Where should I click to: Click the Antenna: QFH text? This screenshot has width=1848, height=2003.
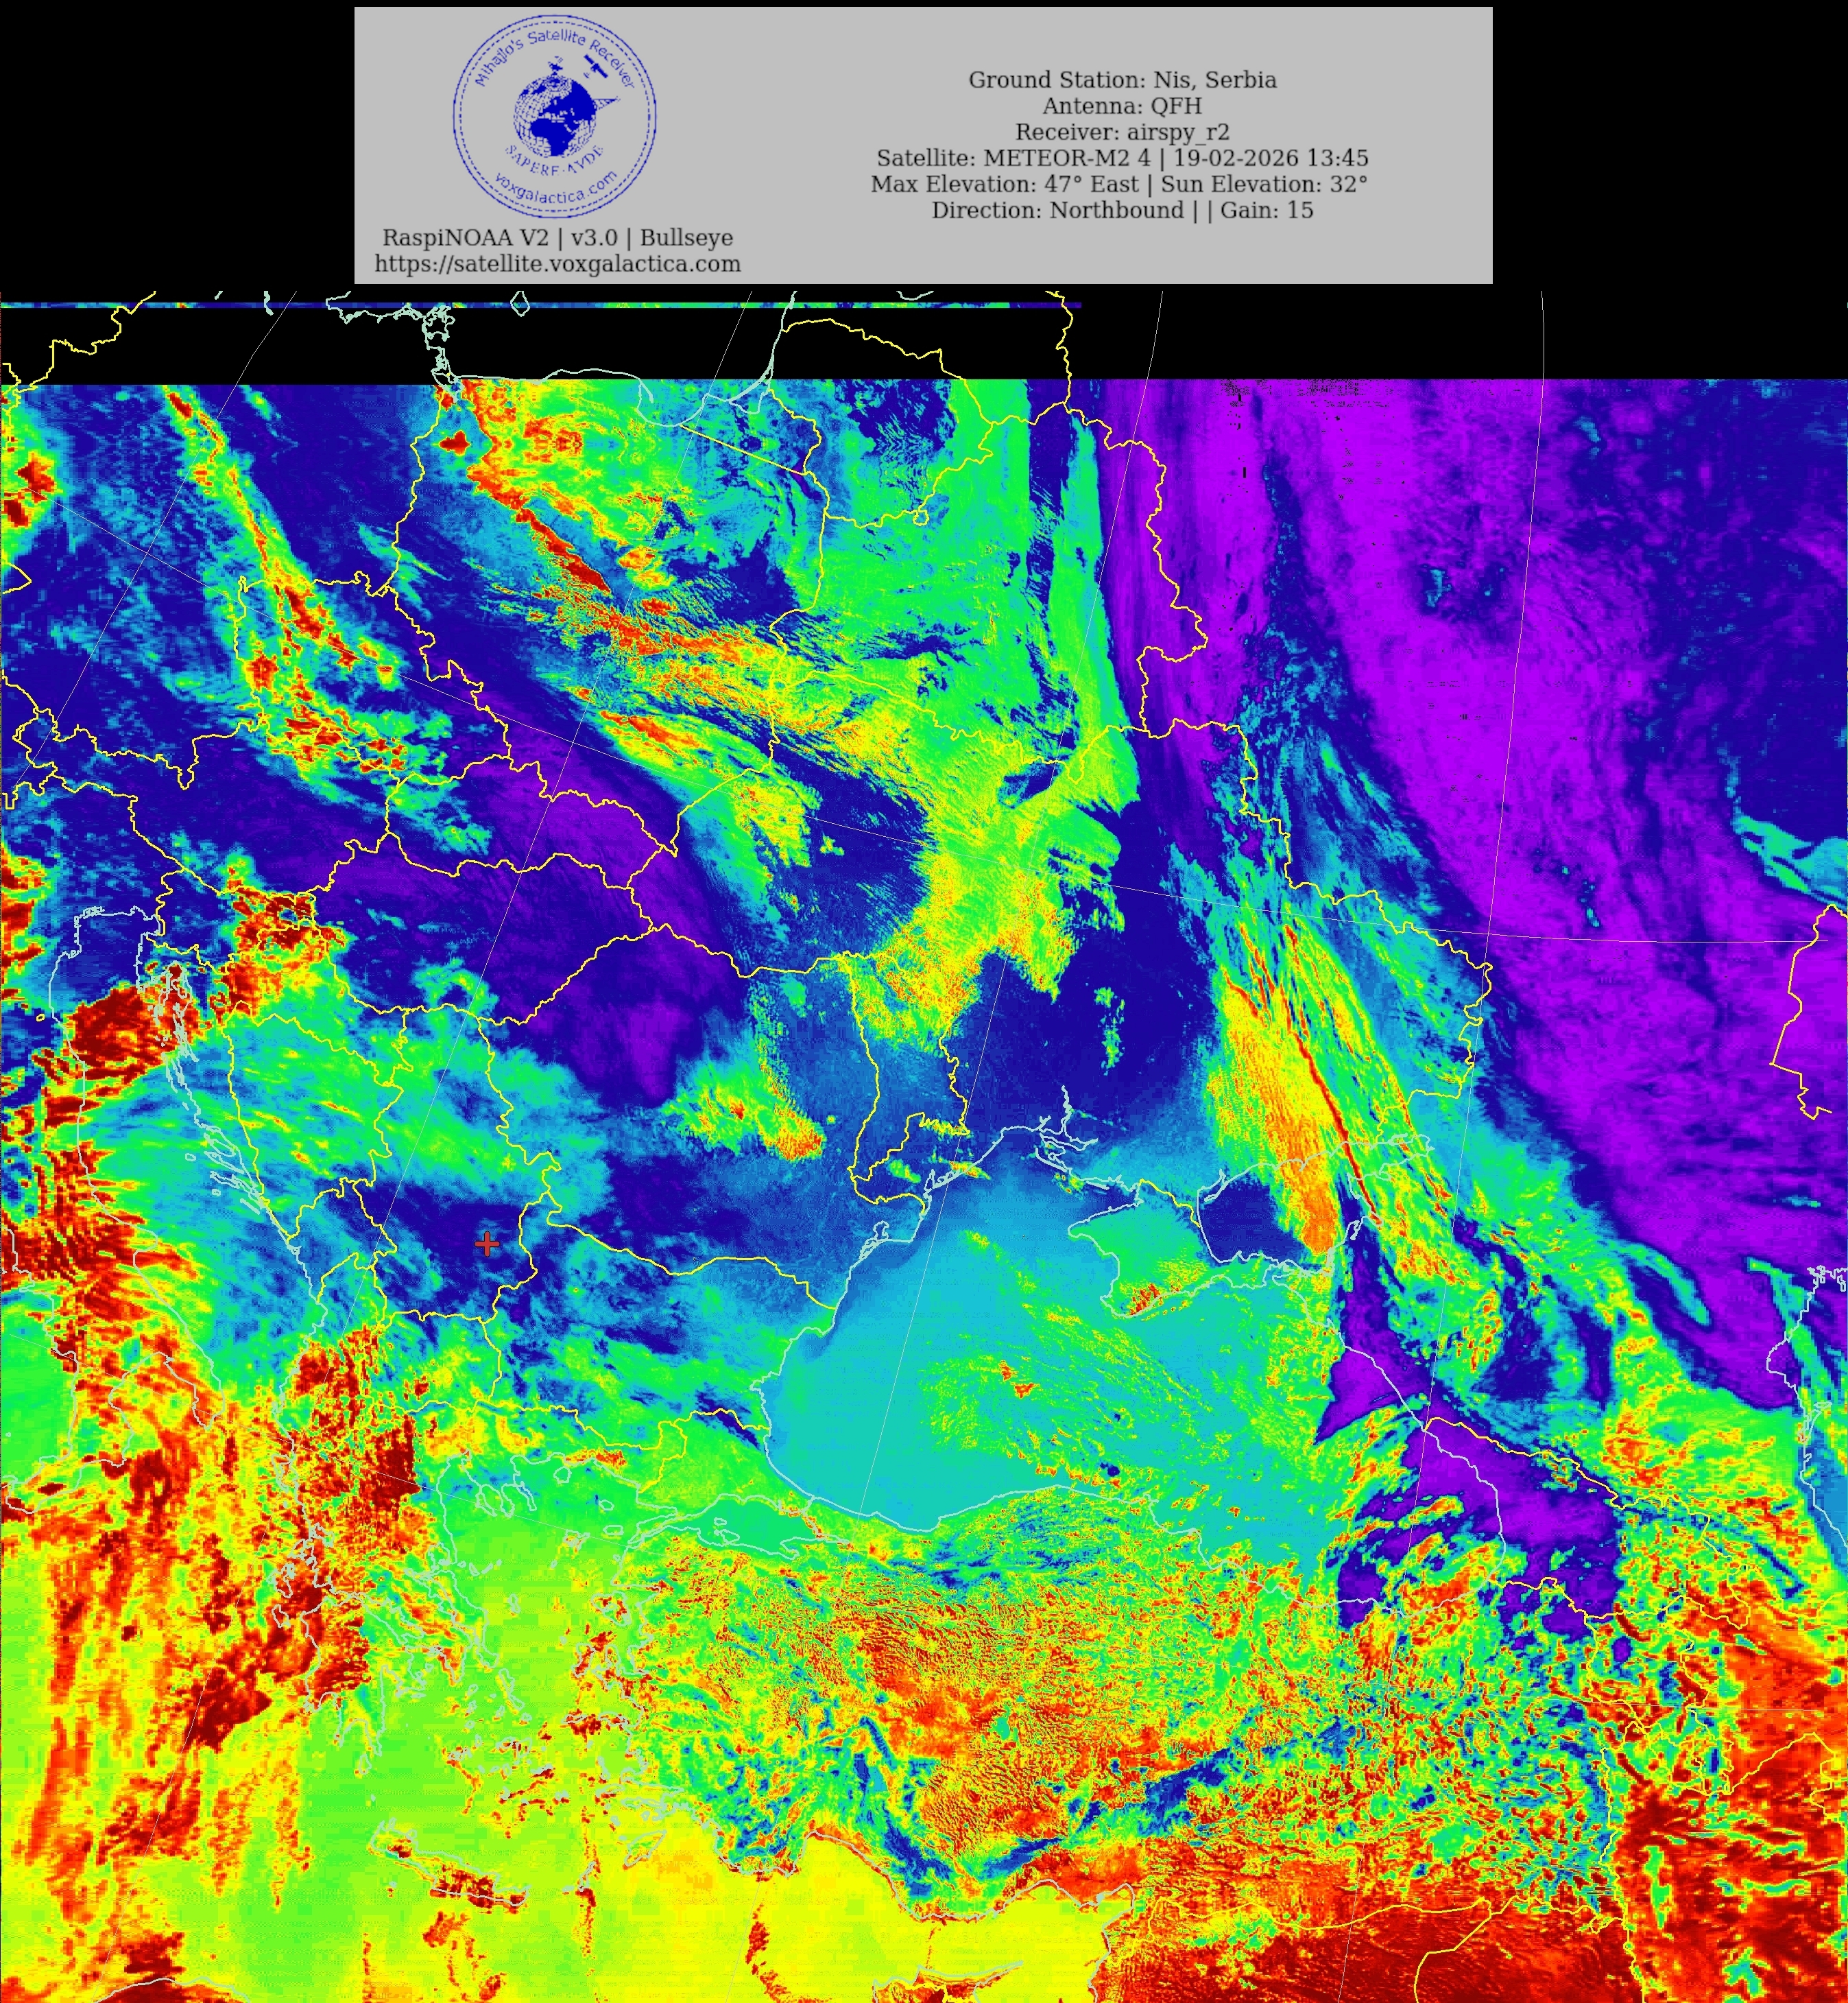tap(1122, 106)
